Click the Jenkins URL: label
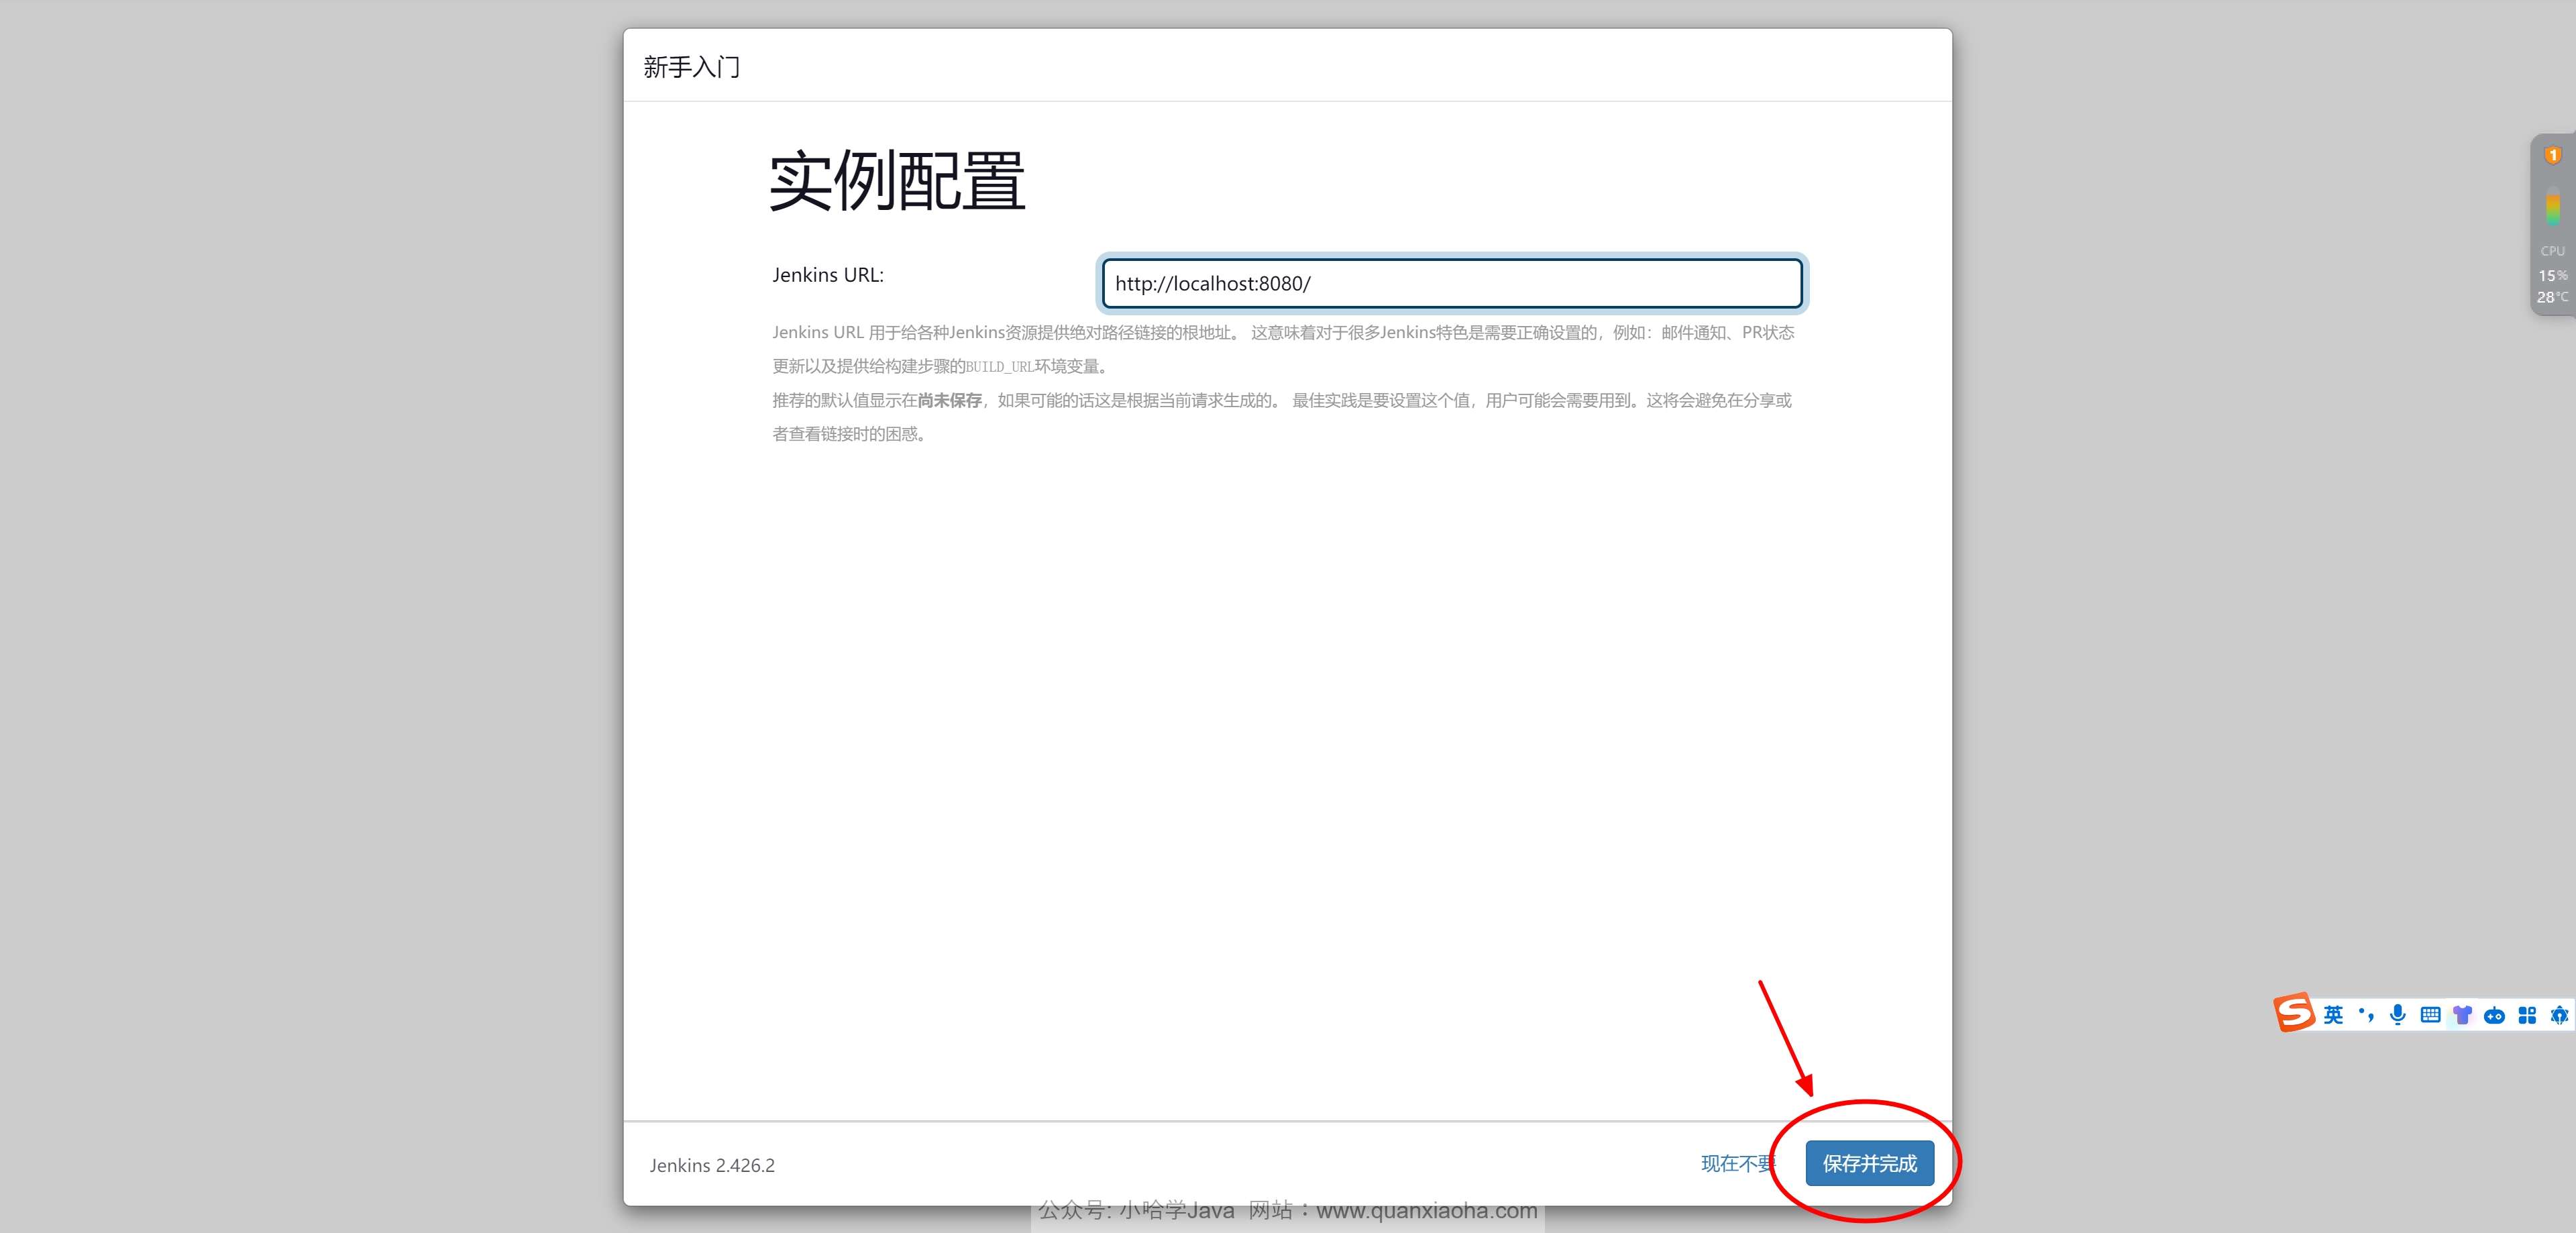Screen dimensions: 2576x1233 [x=828, y=275]
